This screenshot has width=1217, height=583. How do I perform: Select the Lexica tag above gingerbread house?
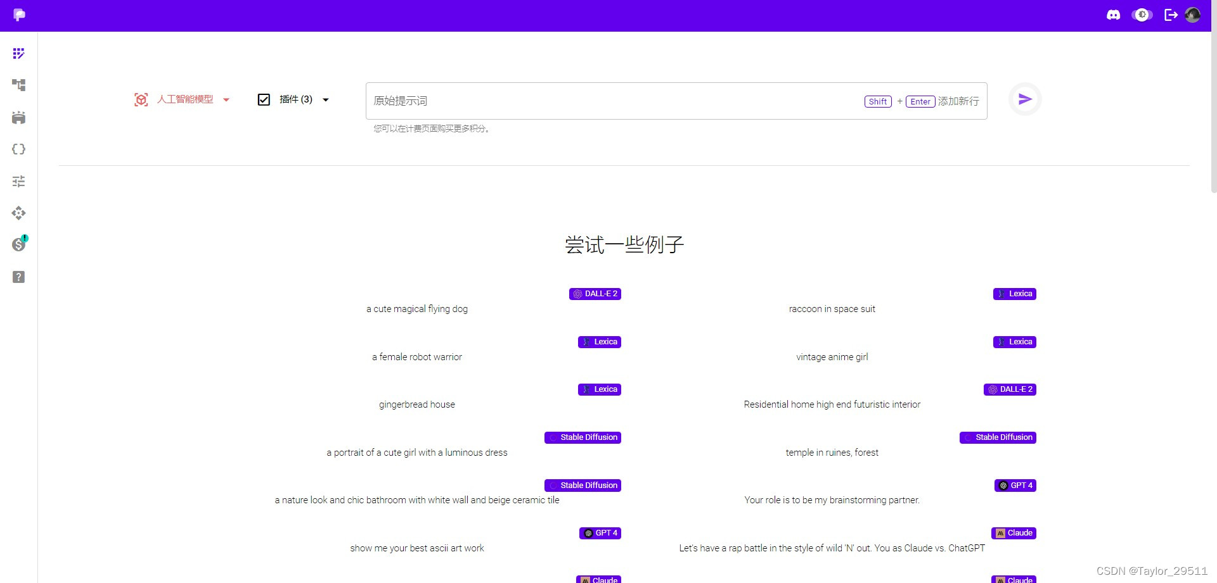(600, 389)
